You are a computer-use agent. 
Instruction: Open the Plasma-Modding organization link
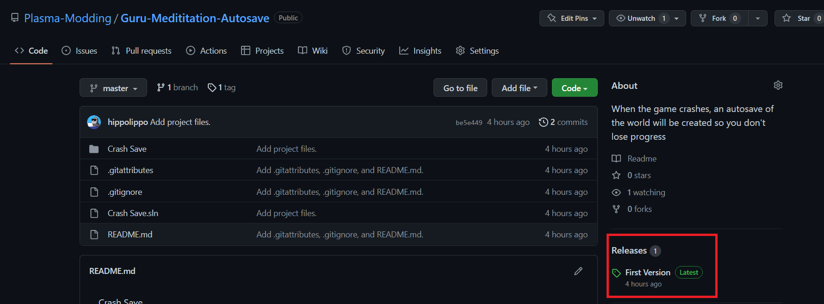[68, 18]
